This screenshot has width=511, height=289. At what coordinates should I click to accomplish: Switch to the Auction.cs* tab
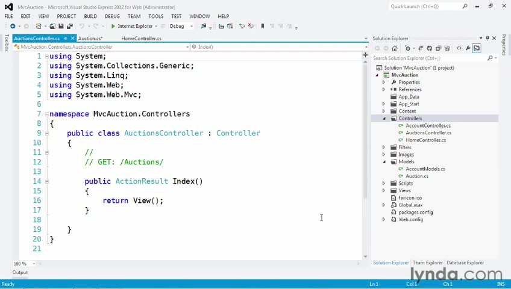point(90,39)
